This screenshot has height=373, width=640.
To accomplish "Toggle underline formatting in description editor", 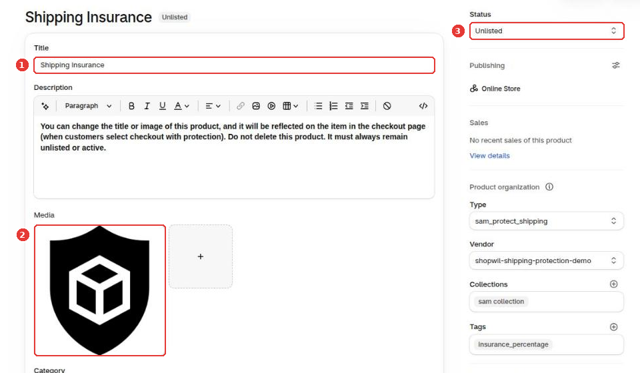I will pyautogui.click(x=163, y=106).
